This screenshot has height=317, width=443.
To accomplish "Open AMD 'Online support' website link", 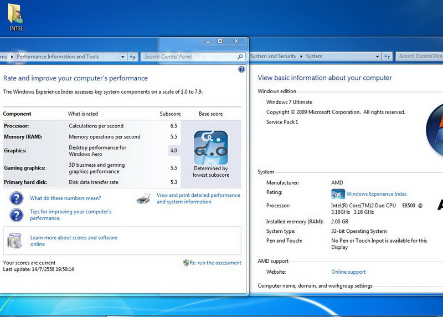I will point(348,272).
